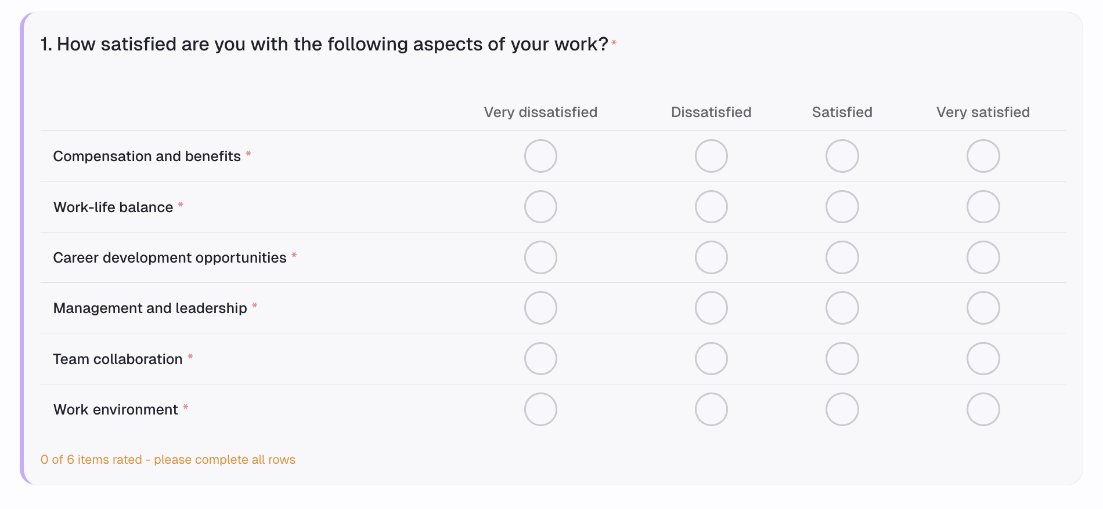
Task: Select Dissatisfied for Compensation and benefits
Action: tap(711, 155)
